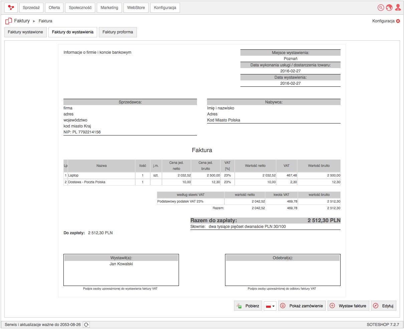Click the Nazwa column header
The width and height of the screenshot is (404, 329).
point(102,166)
